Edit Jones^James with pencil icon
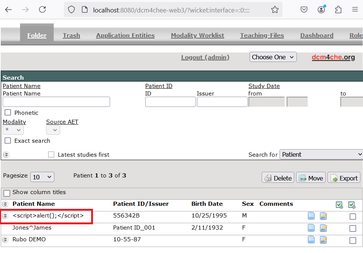The image size is (363, 253). (x=323, y=228)
